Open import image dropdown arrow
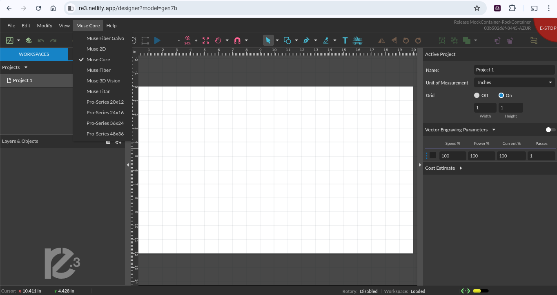The image size is (557, 295). tap(18, 40)
